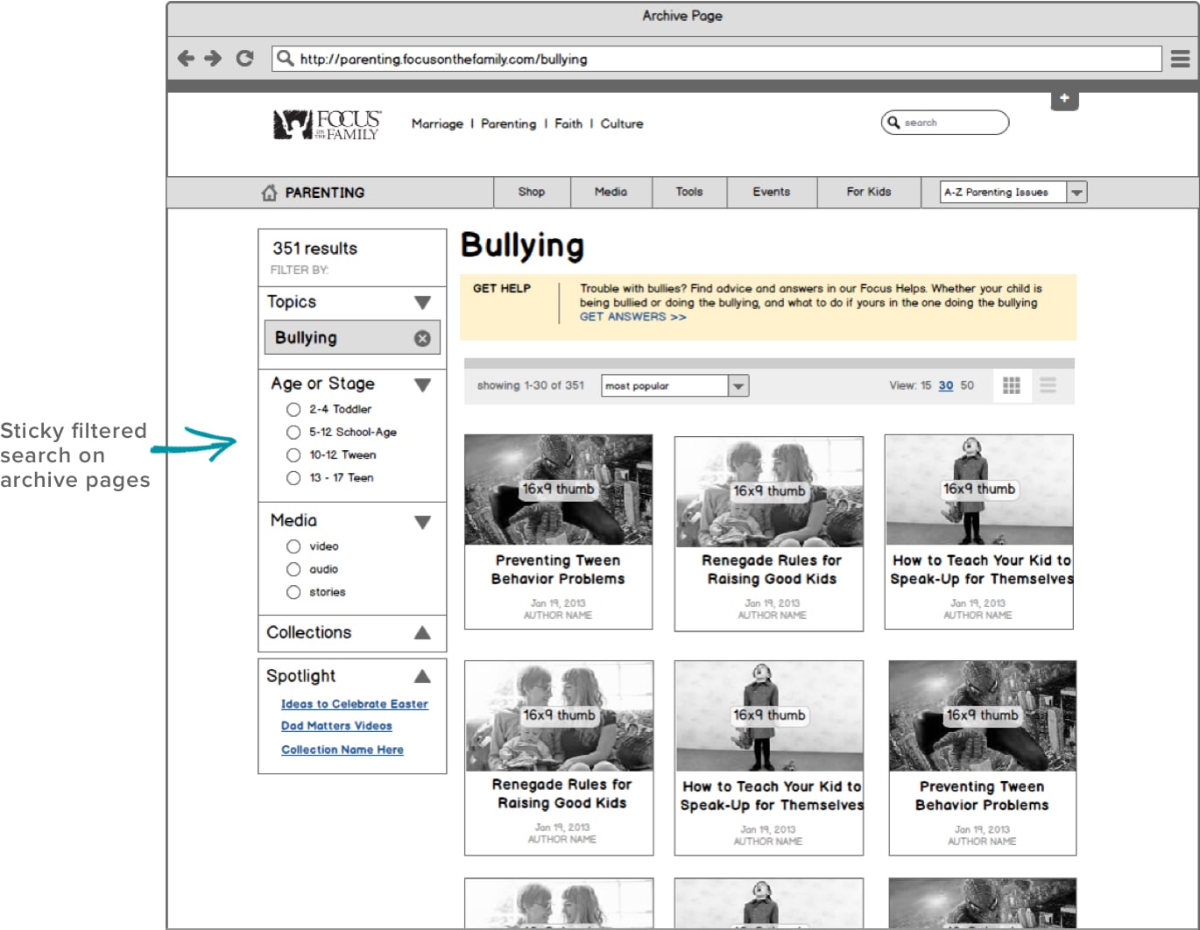Open the most popular sort dropdown
Viewport: 1200px width, 930px height.
[675, 385]
